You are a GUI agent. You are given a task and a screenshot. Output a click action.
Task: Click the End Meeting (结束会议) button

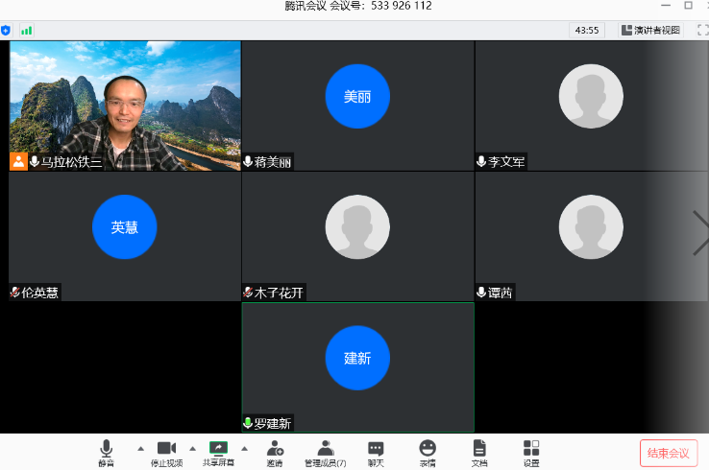[x=668, y=453]
